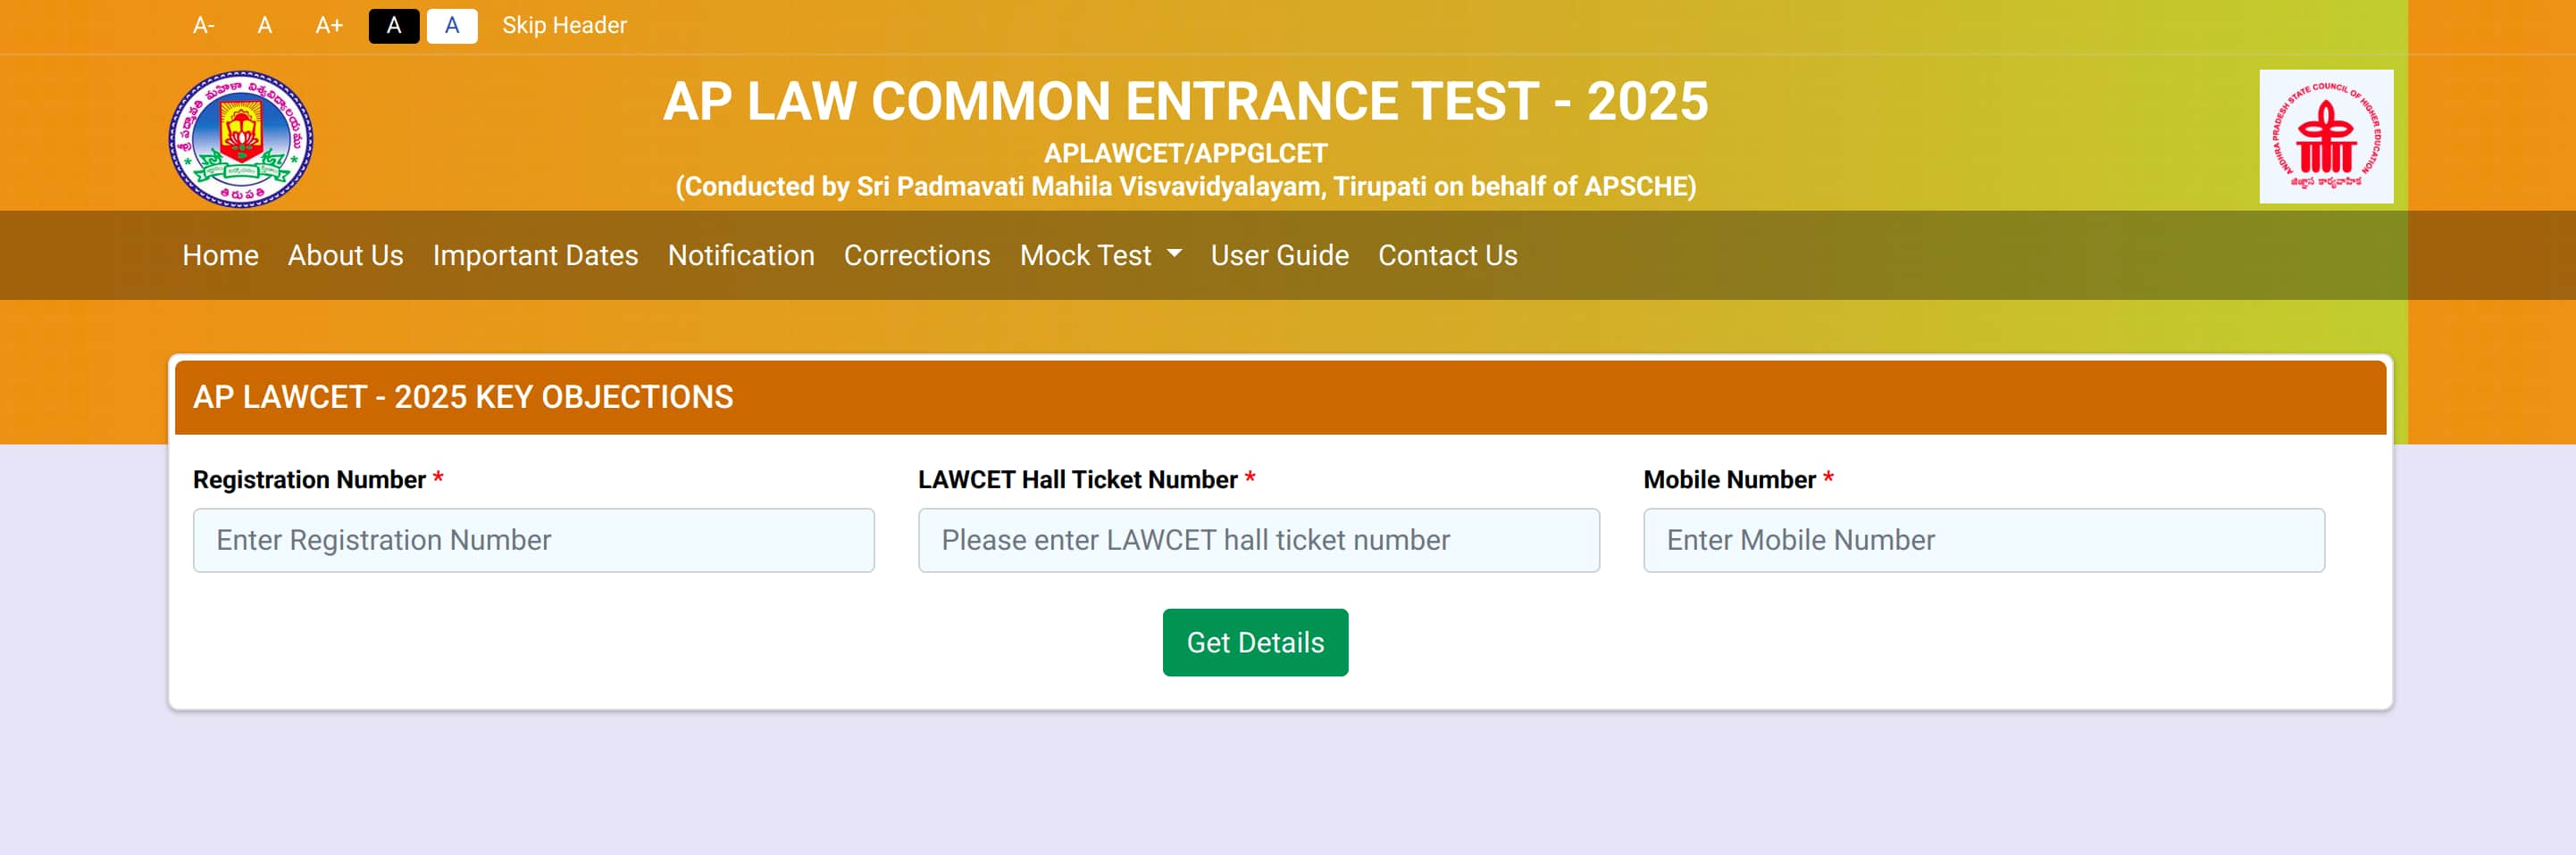2576x855 pixels.
Task: Expand the Mock Test dropdown
Action: point(1100,256)
